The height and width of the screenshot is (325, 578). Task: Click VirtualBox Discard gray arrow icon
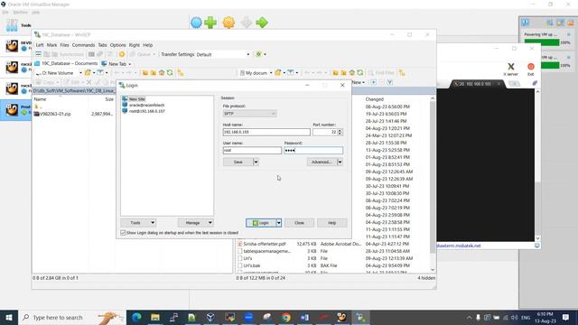click(246, 23)
